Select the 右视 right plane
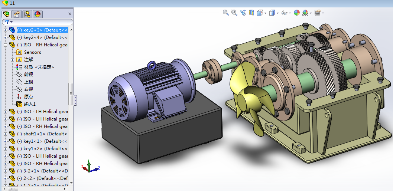 (x=29, y=89)
